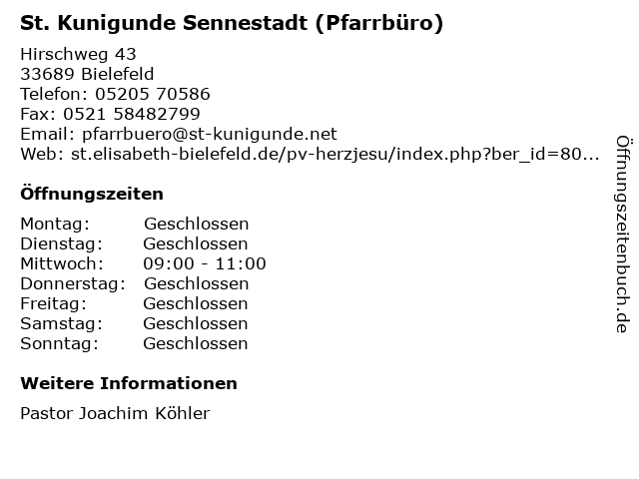Click the phone number 05205 70586
Screen dimensions: 639x479
153,94
